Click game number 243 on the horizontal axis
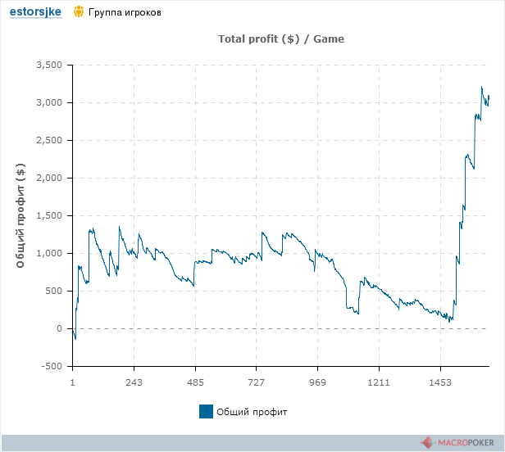 pos(134,382)
